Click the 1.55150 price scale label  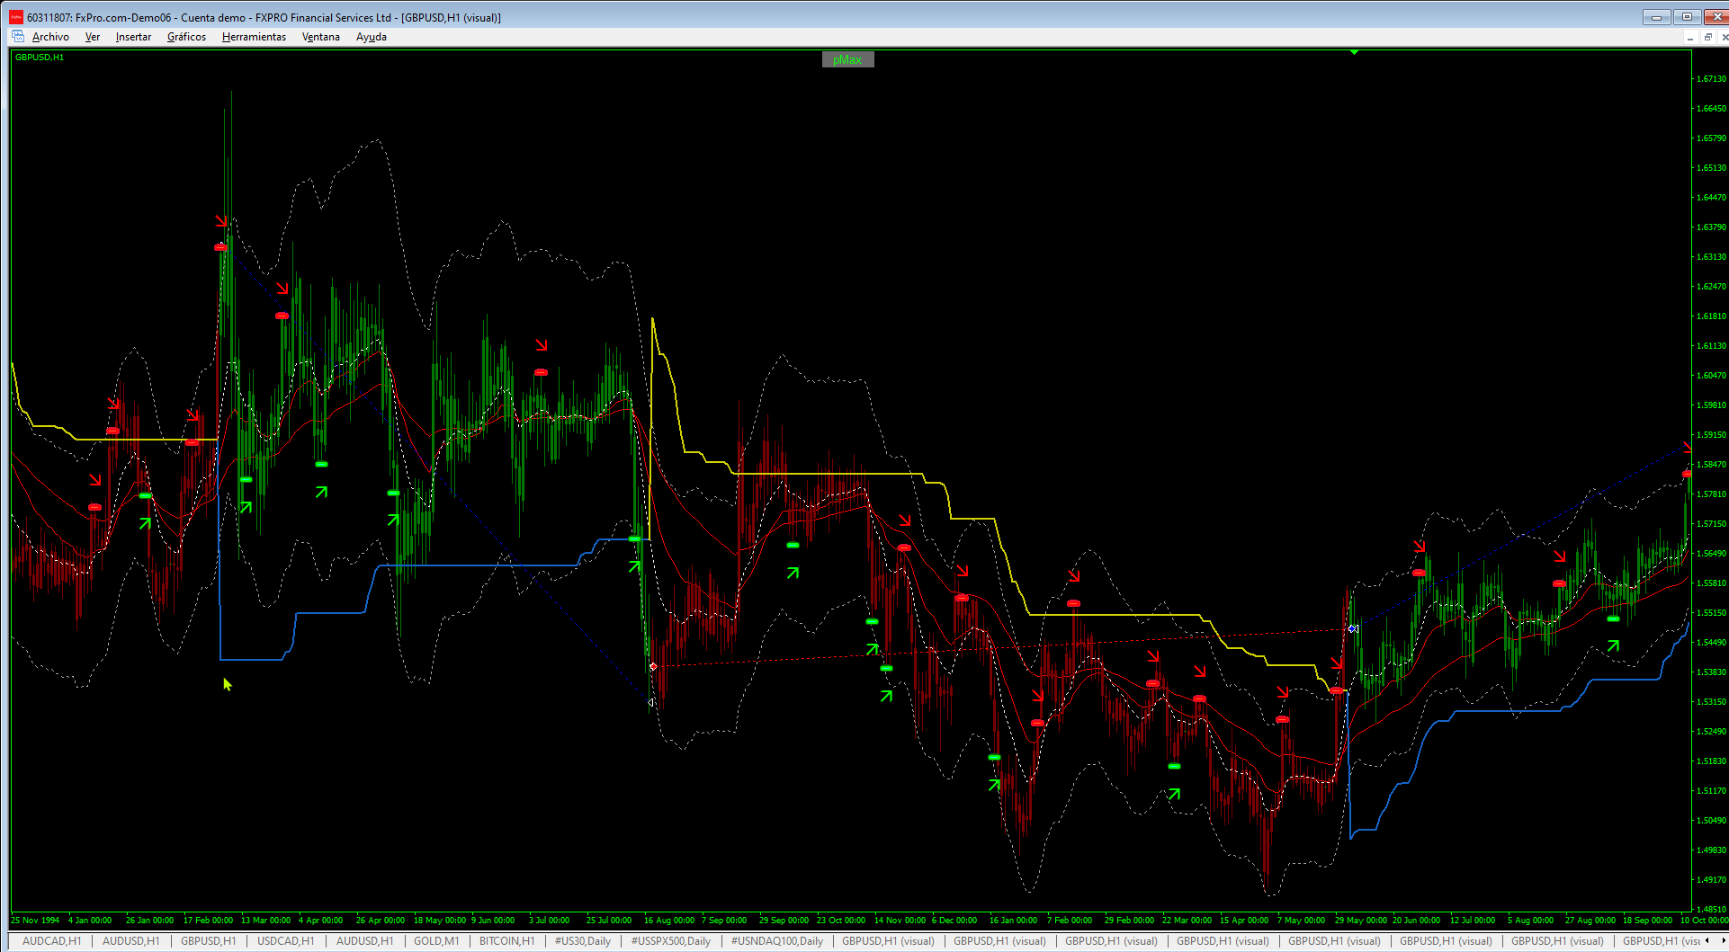coord(1711,613)
